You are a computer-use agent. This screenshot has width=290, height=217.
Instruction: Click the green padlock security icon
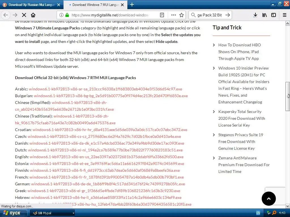67,15
